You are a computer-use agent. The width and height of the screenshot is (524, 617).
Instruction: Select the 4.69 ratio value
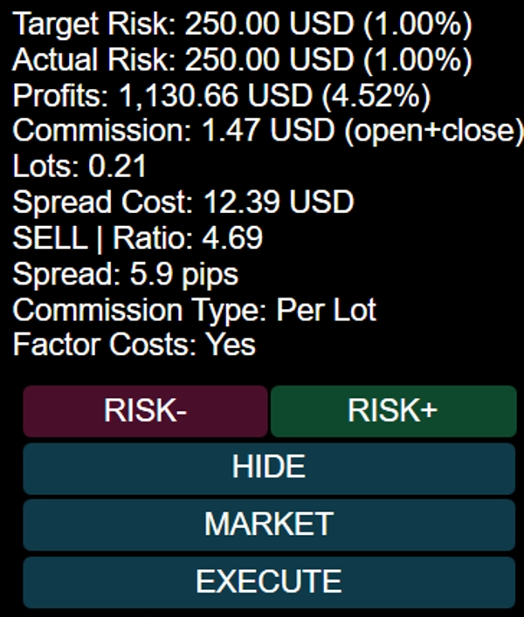tap(234, 237)
